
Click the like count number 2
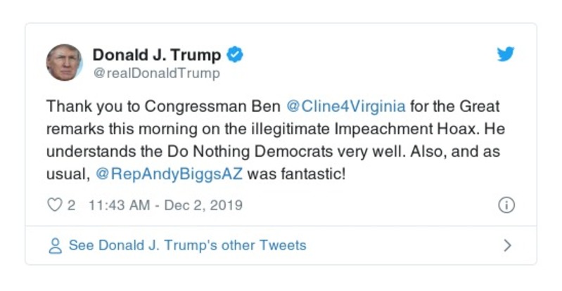click(71, 205)
